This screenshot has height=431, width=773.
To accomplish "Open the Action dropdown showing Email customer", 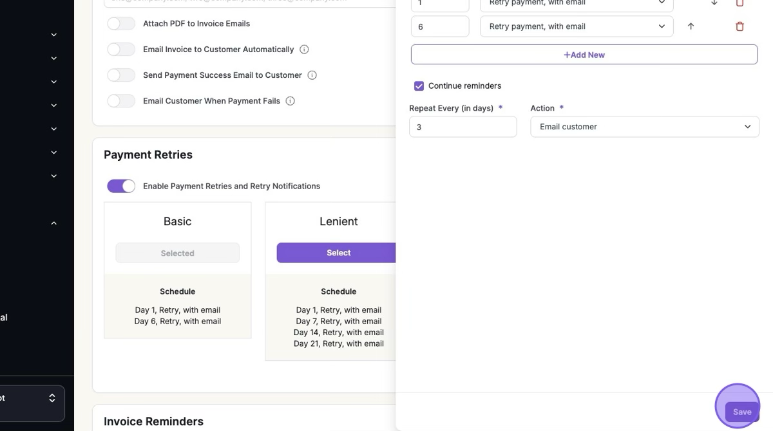I will point(644,127).
